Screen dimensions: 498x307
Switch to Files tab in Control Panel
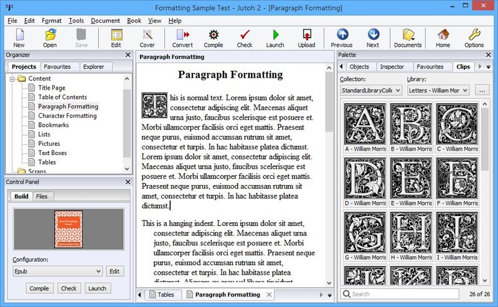(x=42, y=196)
